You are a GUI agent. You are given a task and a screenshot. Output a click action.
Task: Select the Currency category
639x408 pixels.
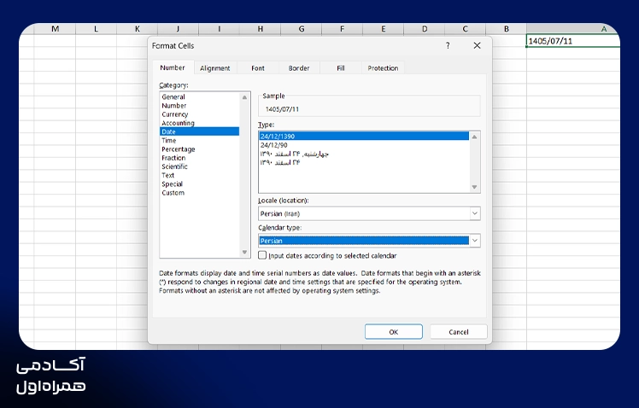[x=175, y=114]
